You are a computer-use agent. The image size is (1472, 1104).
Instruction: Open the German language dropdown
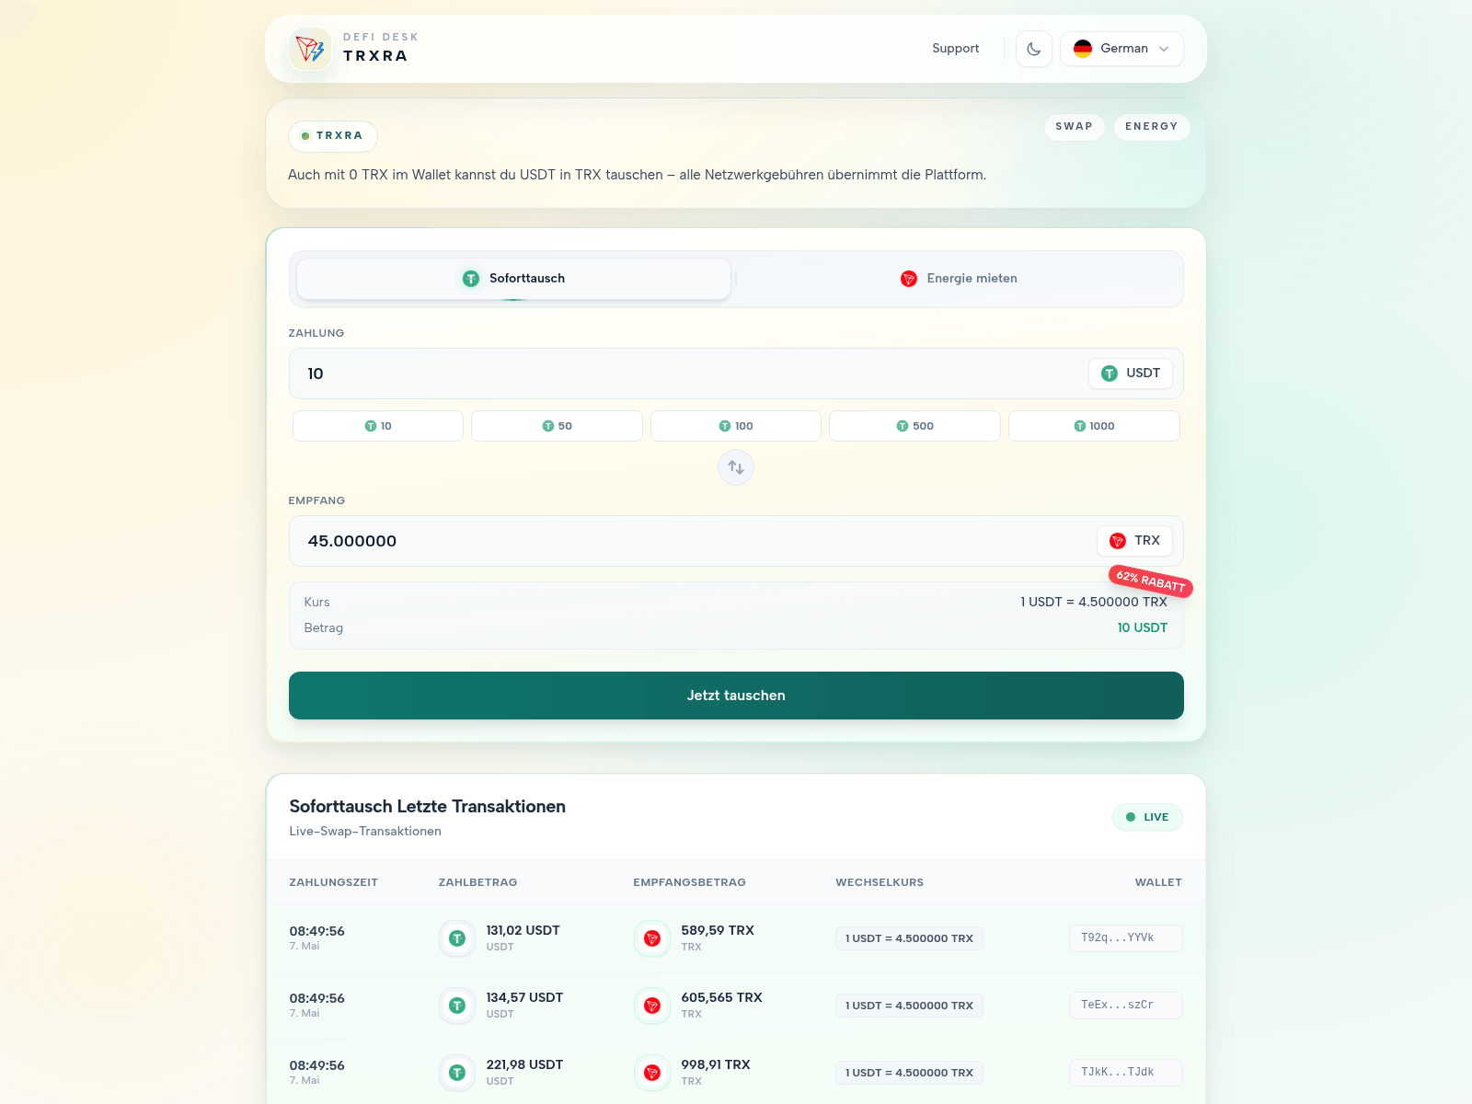(1121, 49)
